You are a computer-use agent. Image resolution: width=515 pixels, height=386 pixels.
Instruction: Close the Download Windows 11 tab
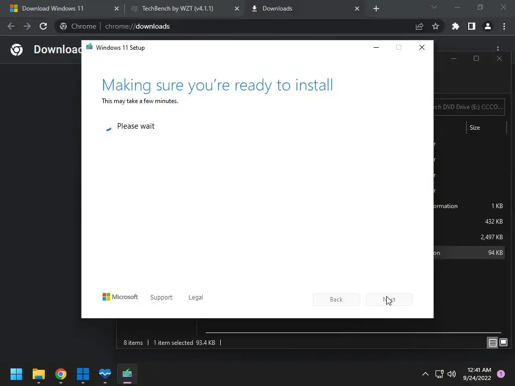pos(117,9)
